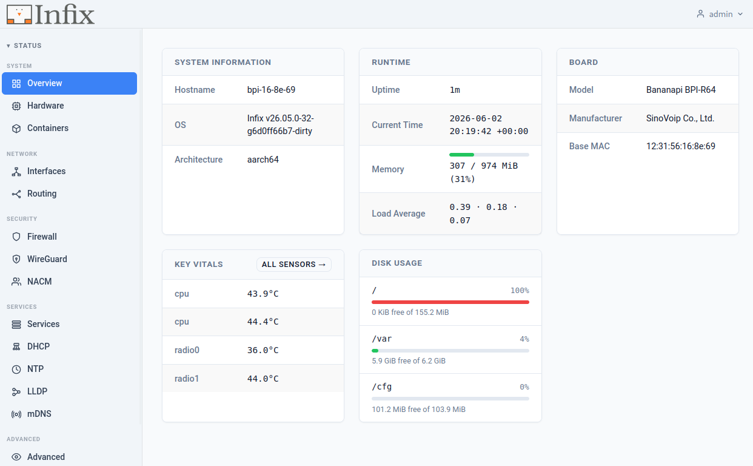Click the /var disk usage bar
This screenshot has width=753, height=466.
click(450, 351)
